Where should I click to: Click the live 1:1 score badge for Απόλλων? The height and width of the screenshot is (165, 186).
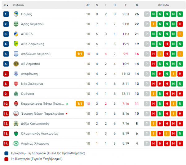(x=80, y=54)
